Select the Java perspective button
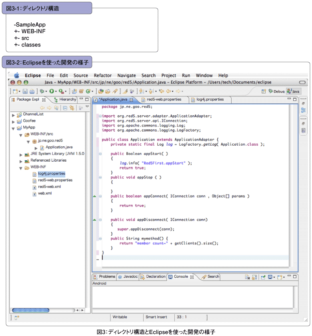Viewport: 312px width, 336px height. [x=294, y=92]
